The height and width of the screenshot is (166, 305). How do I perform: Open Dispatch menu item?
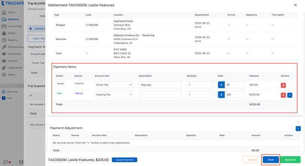pyautogui.click(x=13, y=20)
